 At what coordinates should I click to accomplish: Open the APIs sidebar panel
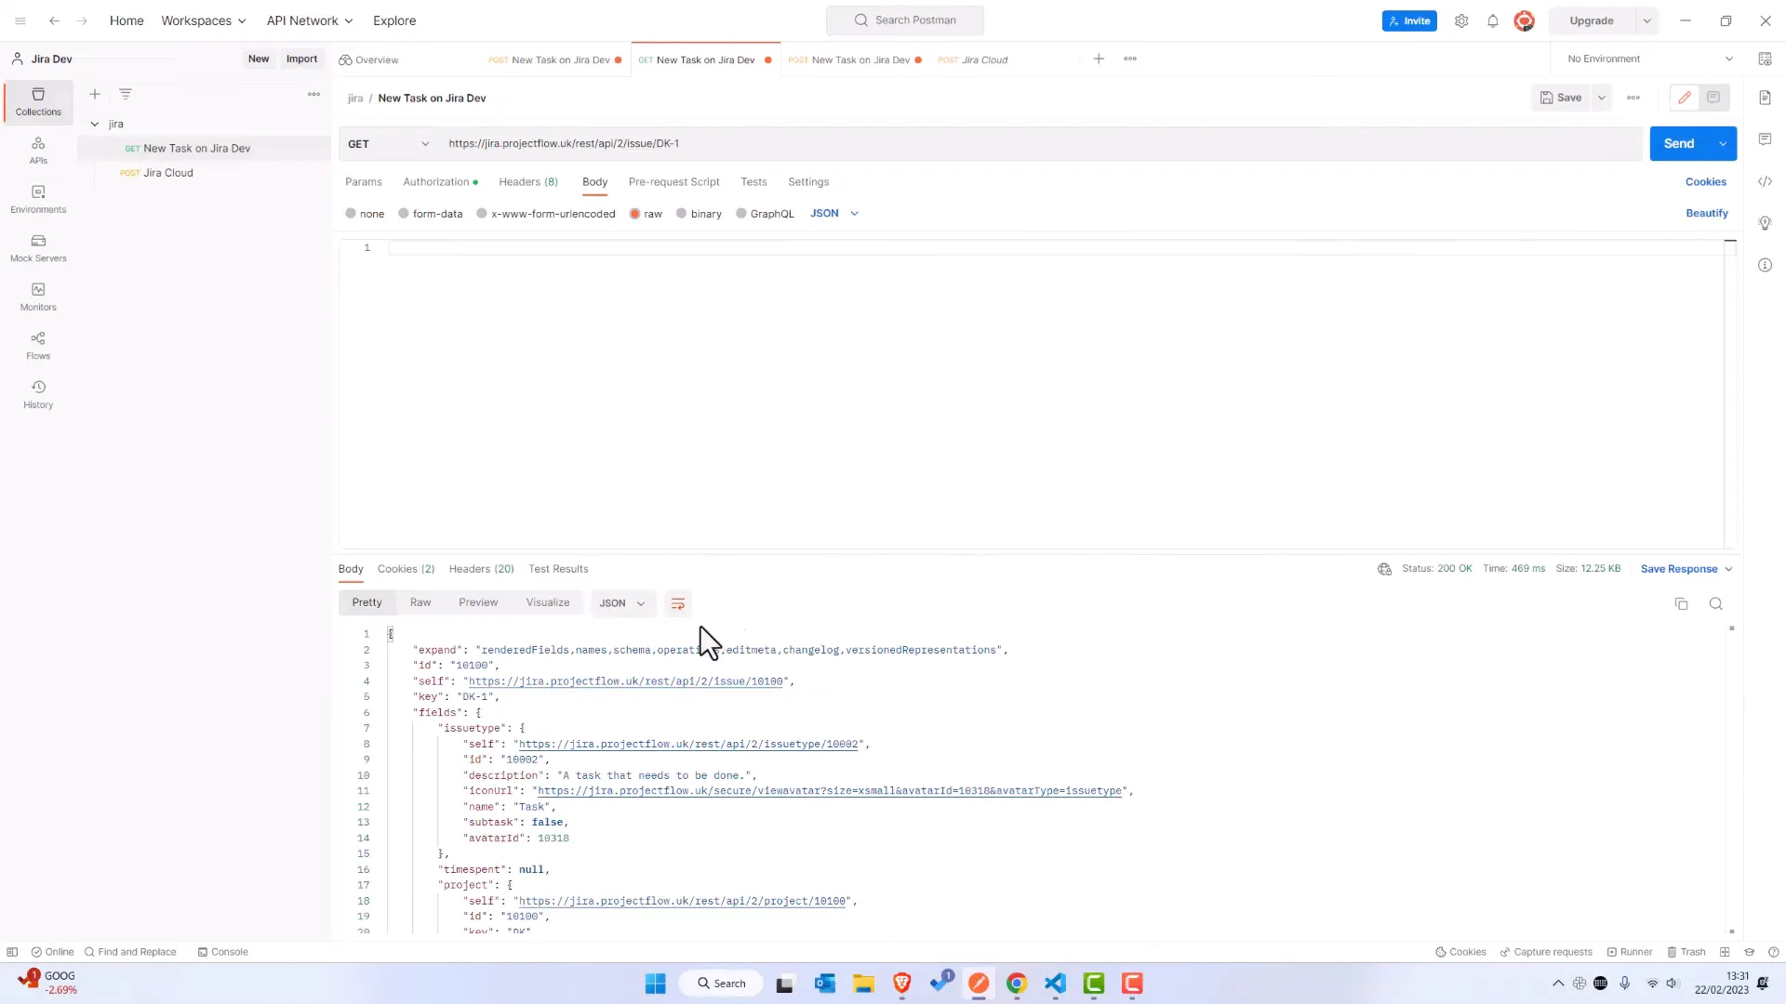(x=38, y=151)
